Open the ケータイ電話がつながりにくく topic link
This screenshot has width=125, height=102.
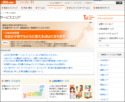pos(36,60)
